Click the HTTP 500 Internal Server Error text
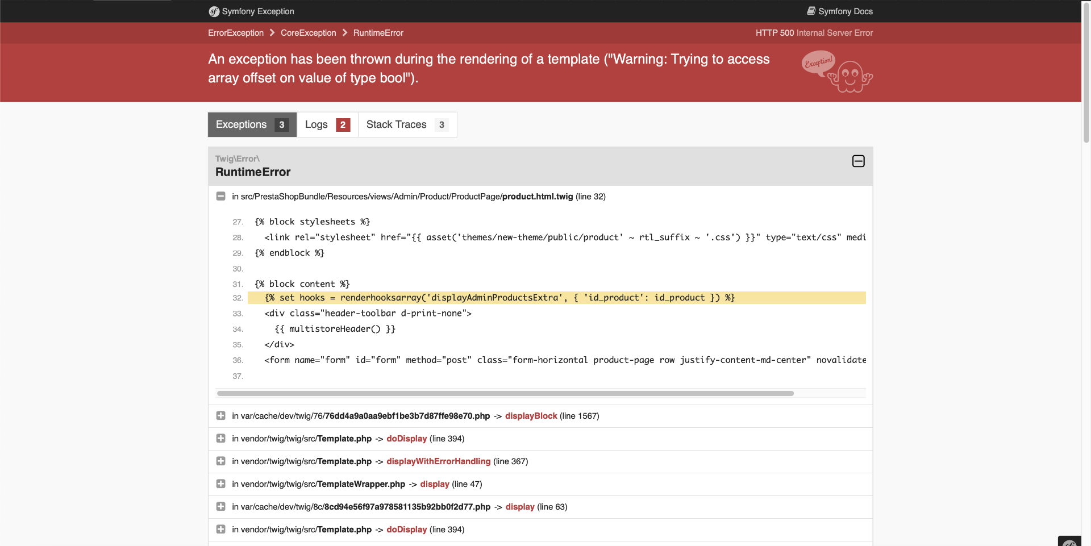This screenshot has height=546, width=1091. point(814,33)
